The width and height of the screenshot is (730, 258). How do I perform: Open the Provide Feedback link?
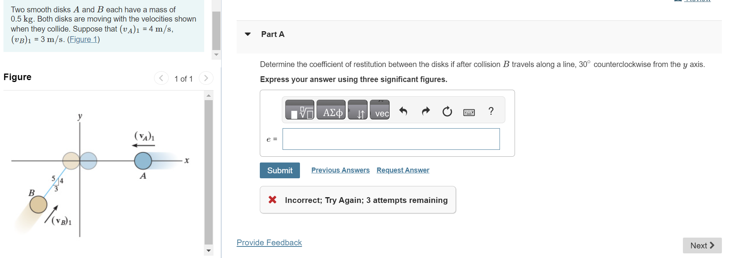coord(269,242)
